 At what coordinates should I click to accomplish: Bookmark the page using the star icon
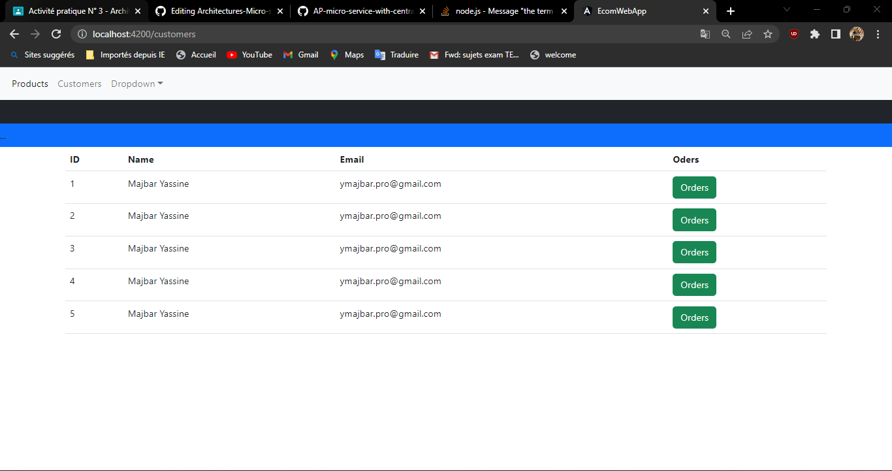tap(768, 34)
